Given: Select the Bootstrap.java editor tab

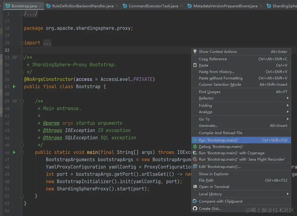Looking at the screenshot, I should [x=24, y=6].
